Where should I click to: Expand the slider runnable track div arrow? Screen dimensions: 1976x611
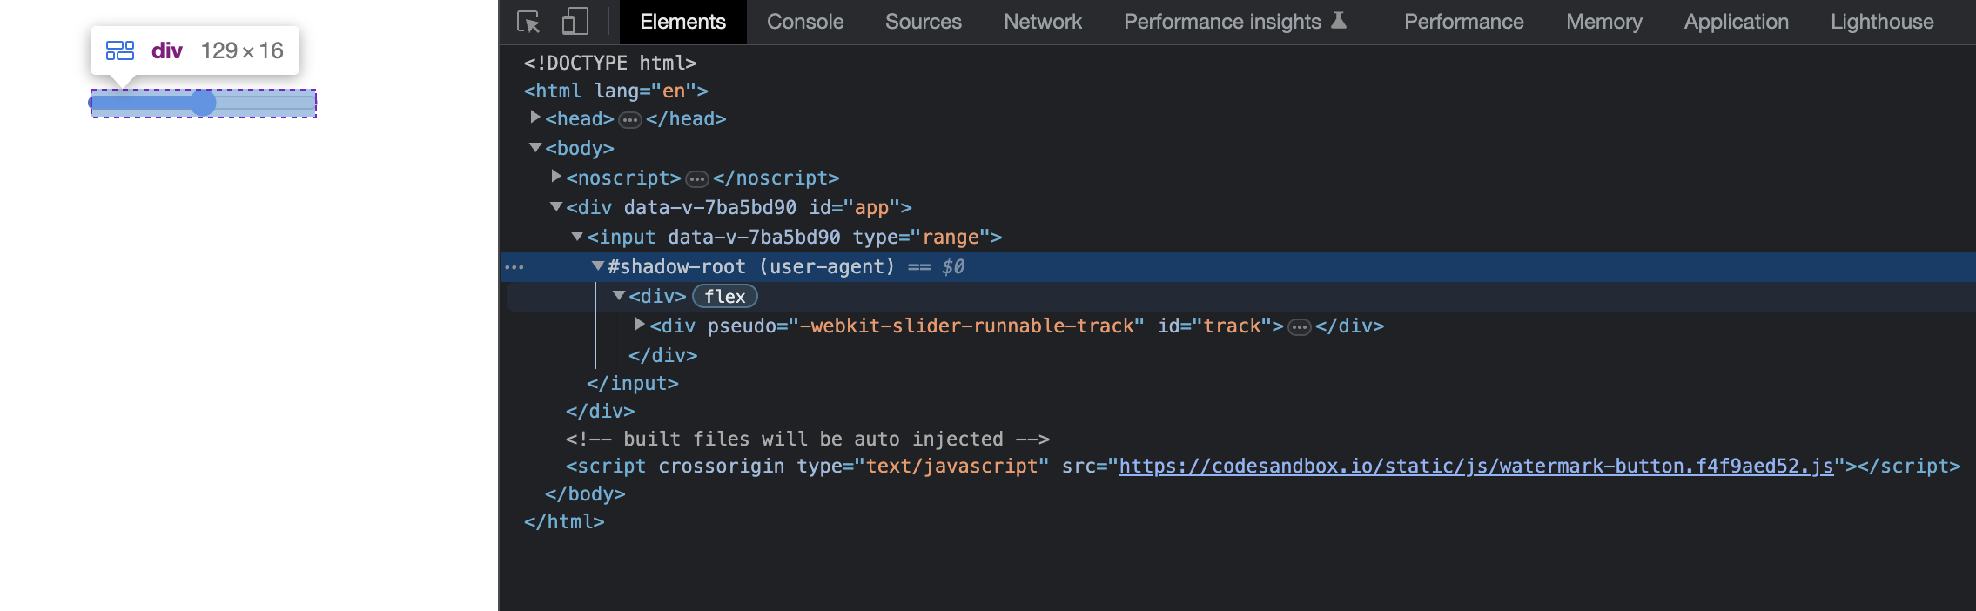click(x=640, y=324)
